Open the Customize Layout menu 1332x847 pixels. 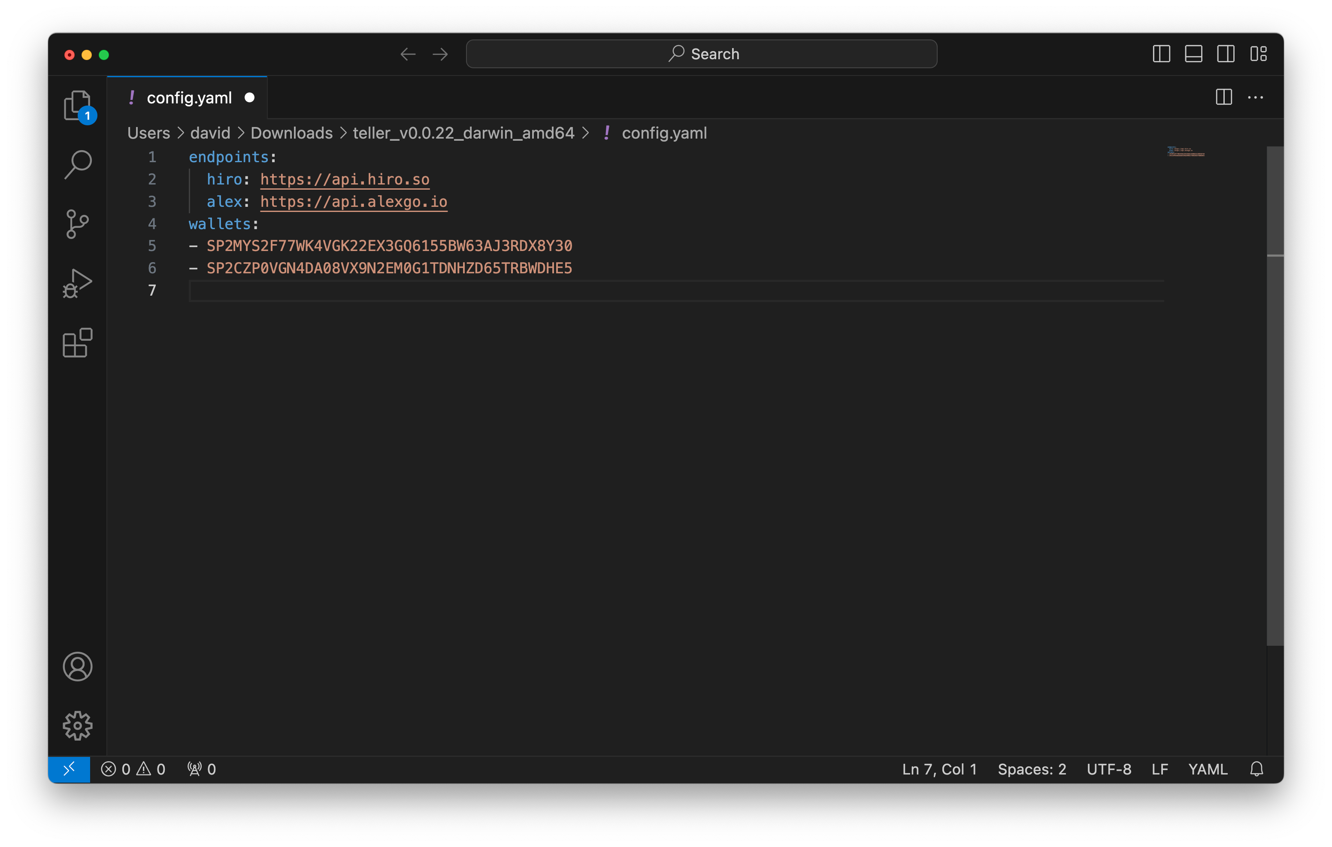pos(1259,54)
